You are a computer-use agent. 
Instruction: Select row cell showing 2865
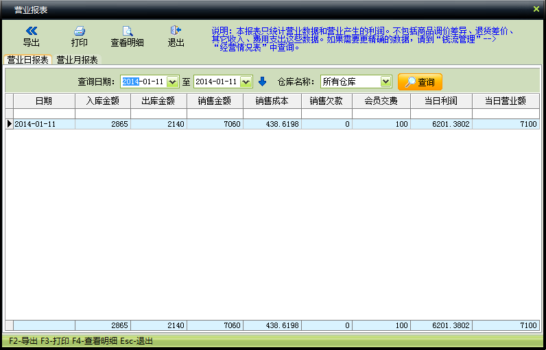coord(103,124)
